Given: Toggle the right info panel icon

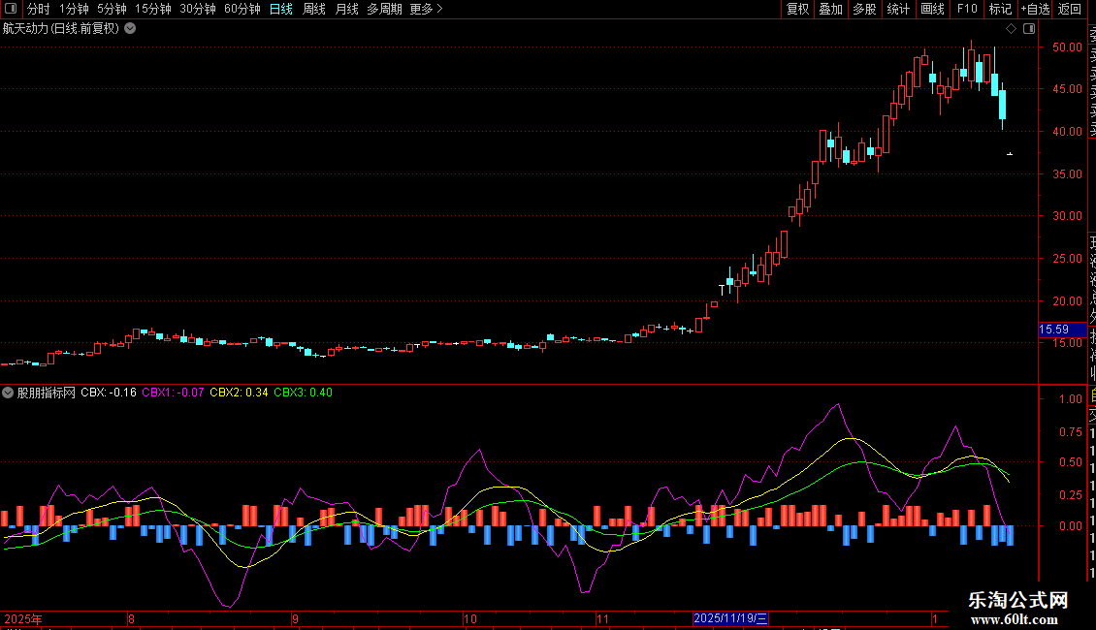Looking at the screenshot, I should tap(1029, 29).
